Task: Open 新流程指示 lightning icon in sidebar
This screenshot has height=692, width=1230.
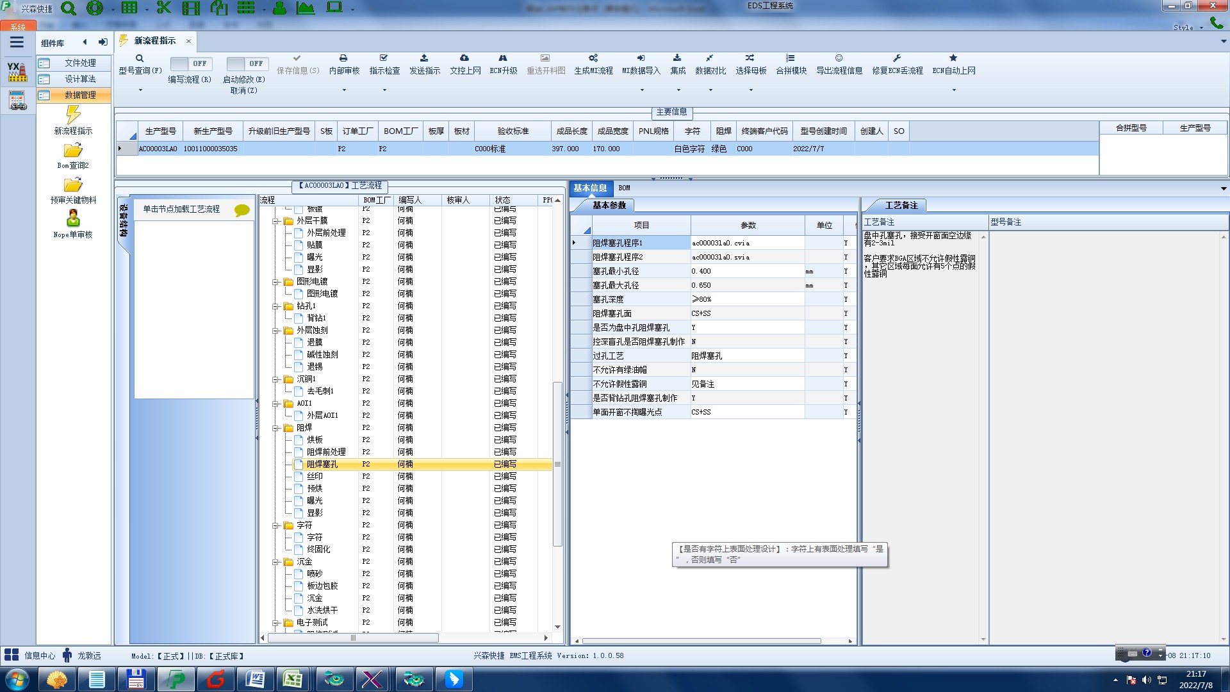Action: pos(73,115)
